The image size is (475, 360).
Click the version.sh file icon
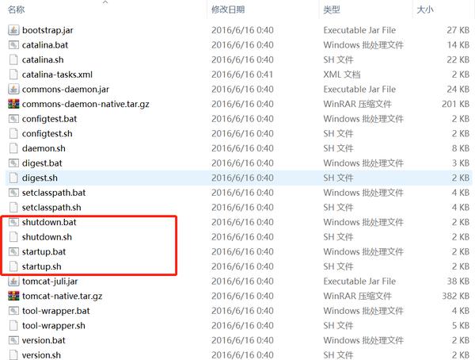[13, 354]
